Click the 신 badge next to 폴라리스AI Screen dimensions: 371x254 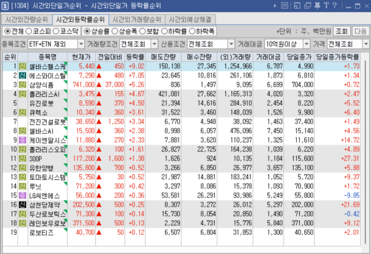pos(22,94)
